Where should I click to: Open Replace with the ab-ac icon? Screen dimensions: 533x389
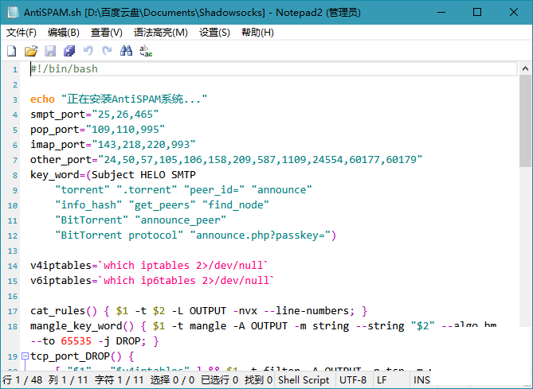click(x=146, y=51)
